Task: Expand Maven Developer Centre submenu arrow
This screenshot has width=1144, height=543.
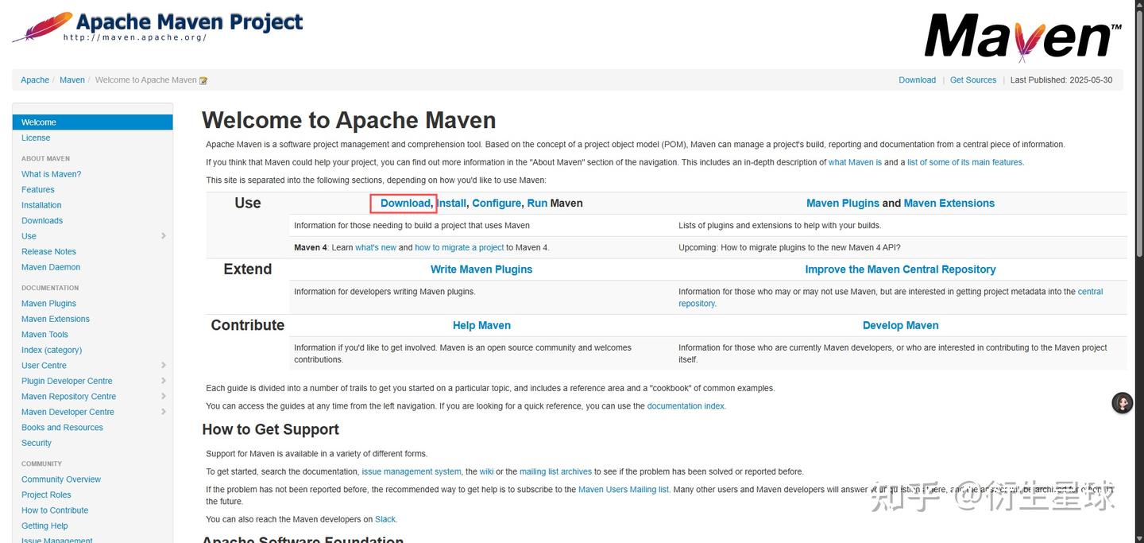Action: (164, 412)
